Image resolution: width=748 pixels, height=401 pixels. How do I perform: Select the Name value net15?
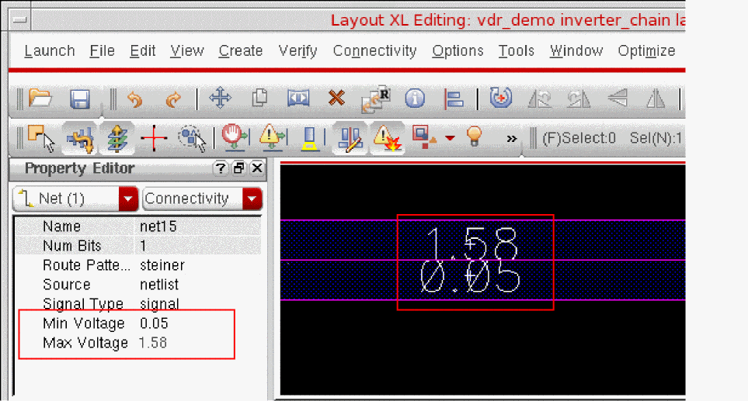158,226
